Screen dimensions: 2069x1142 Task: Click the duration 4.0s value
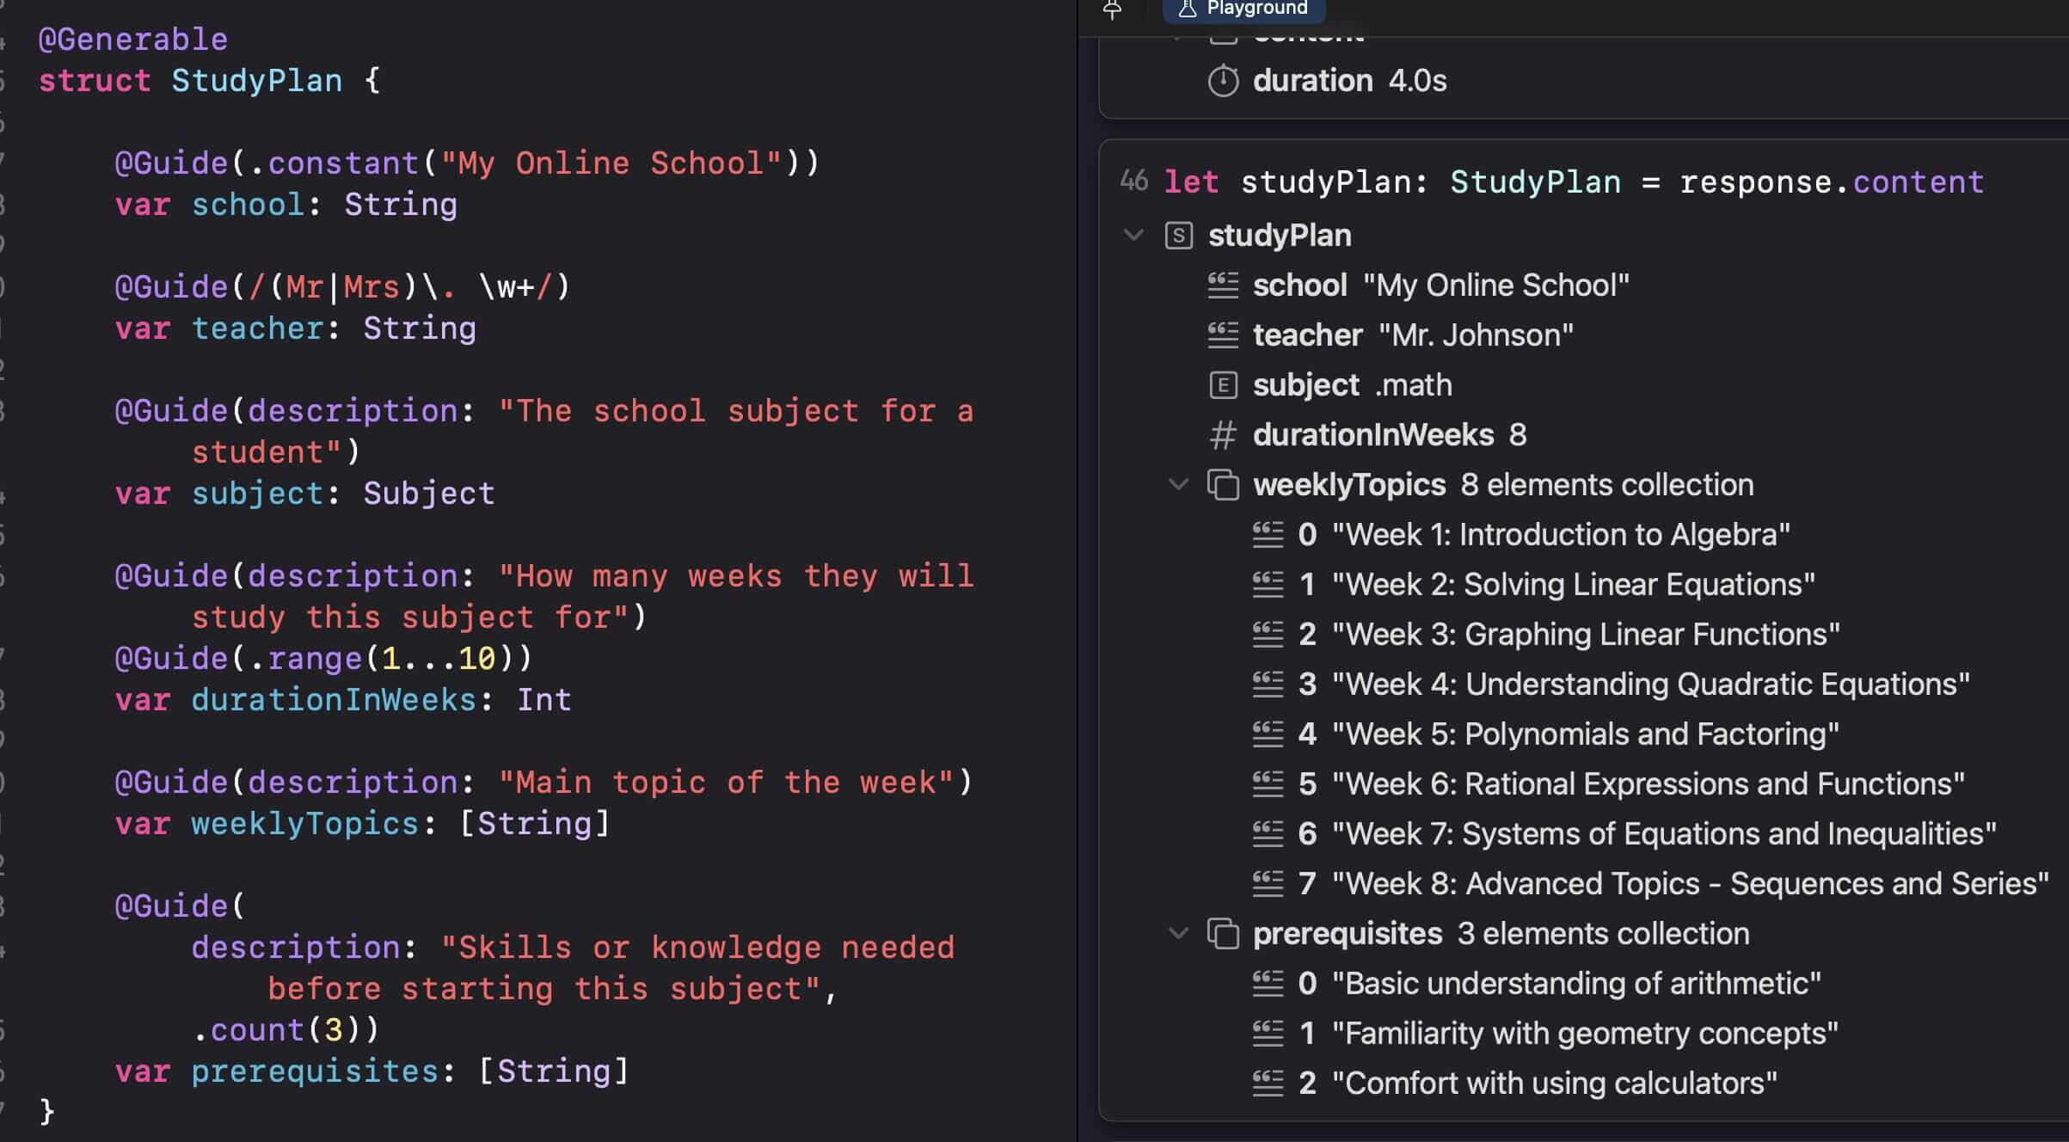coord(1417,81)
